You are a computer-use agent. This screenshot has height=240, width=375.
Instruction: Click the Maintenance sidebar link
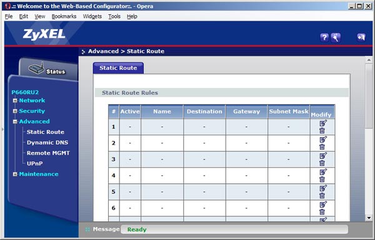tap(39, 174)
